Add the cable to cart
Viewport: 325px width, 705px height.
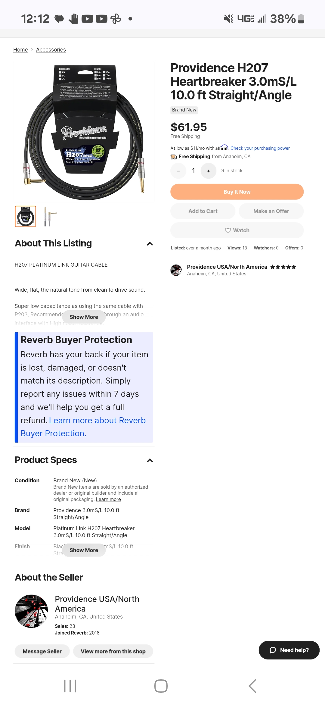pyautogui.click(x=203, y=211)
